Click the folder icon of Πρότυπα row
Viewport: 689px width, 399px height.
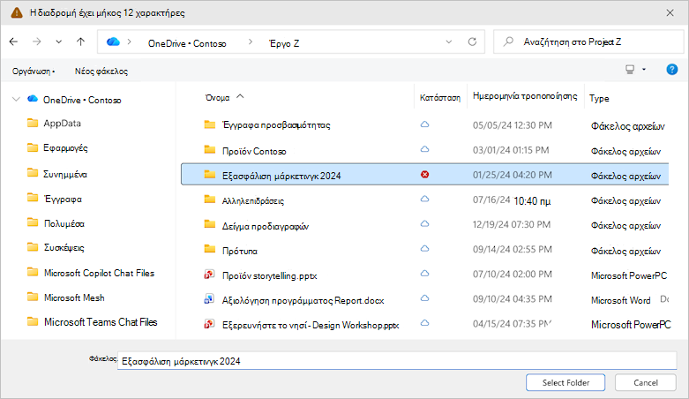click(x=210, y=250)
